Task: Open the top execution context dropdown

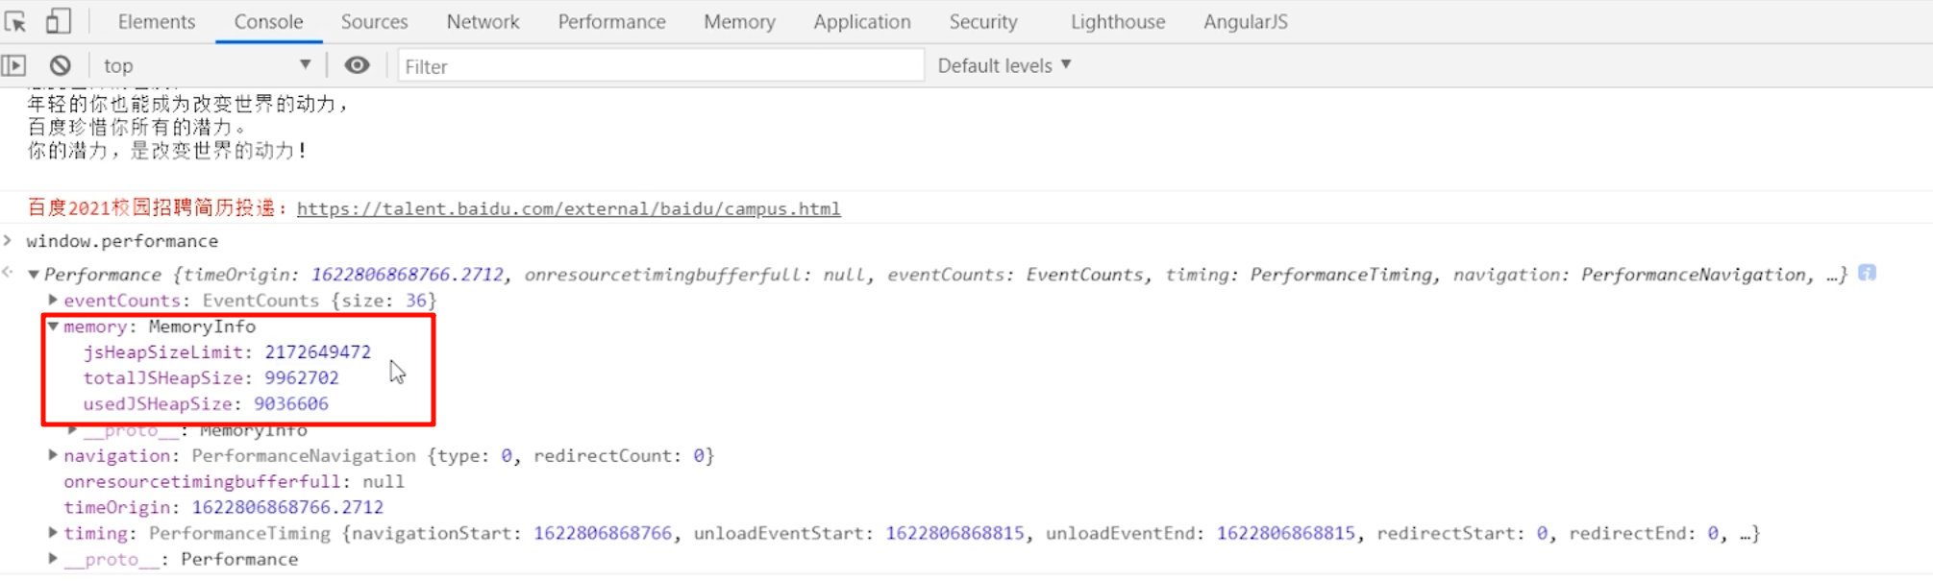Action: point(207,65)
